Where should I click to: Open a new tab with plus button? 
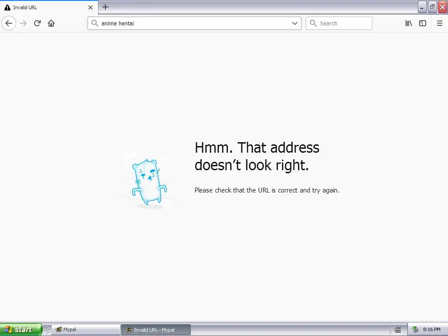[x=105, y=7]
